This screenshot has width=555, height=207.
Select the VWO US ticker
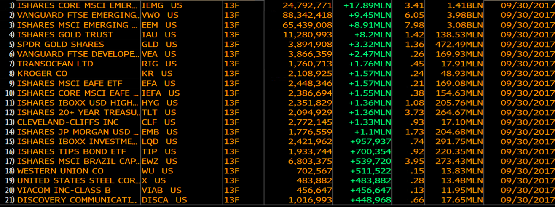(x=160, y=15)
